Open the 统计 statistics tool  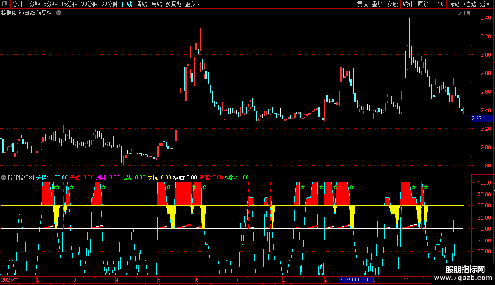(408, 4)
